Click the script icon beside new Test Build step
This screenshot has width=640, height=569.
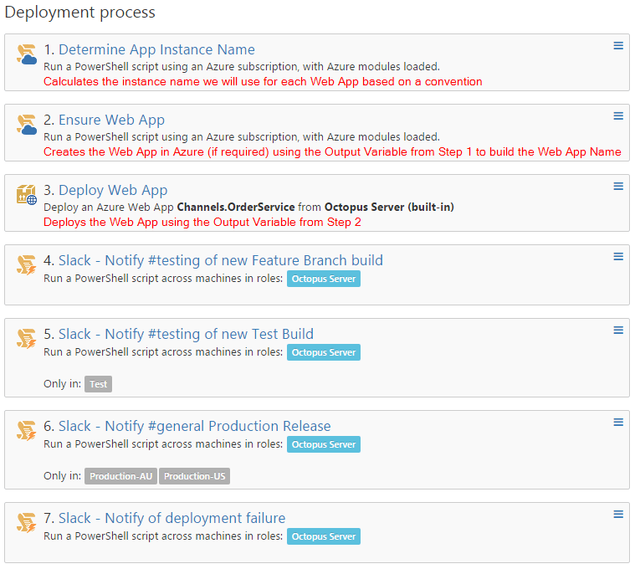[27, 338]
